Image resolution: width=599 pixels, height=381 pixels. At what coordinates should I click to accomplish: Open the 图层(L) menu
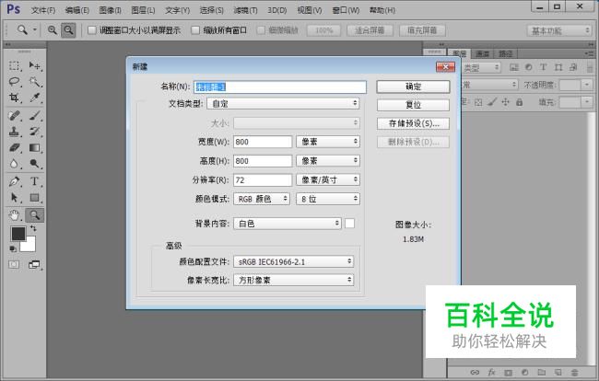[x=143, y=10]
